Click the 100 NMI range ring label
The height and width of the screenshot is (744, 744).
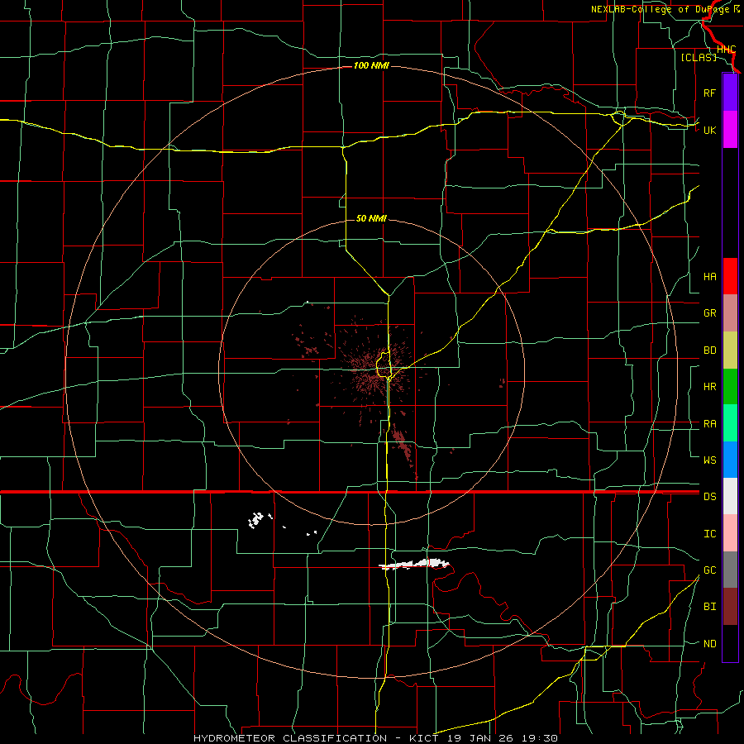coord(371,65)
